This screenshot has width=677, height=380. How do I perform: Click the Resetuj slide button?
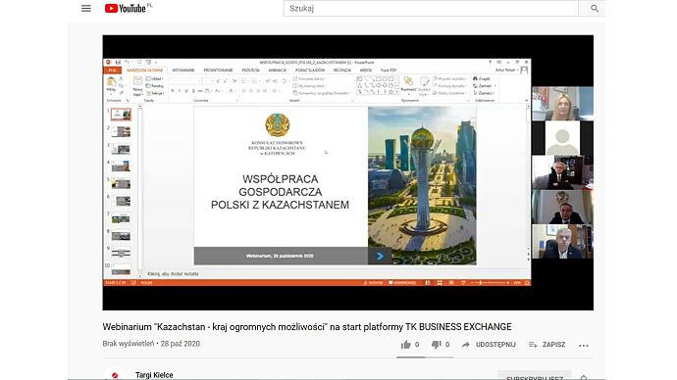tap(155, 86)
